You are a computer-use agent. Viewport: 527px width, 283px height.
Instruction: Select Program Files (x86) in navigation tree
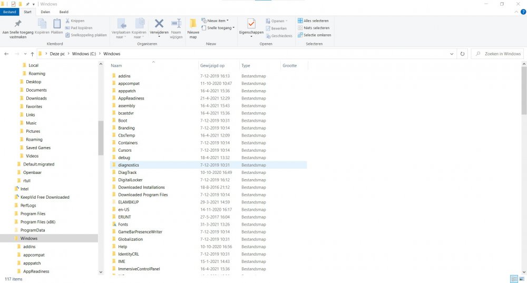pyautogui.click(x=37, y=222)
